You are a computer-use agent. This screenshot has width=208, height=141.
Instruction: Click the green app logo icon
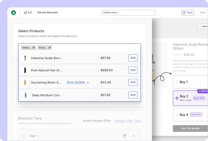[x=13, y=12]
